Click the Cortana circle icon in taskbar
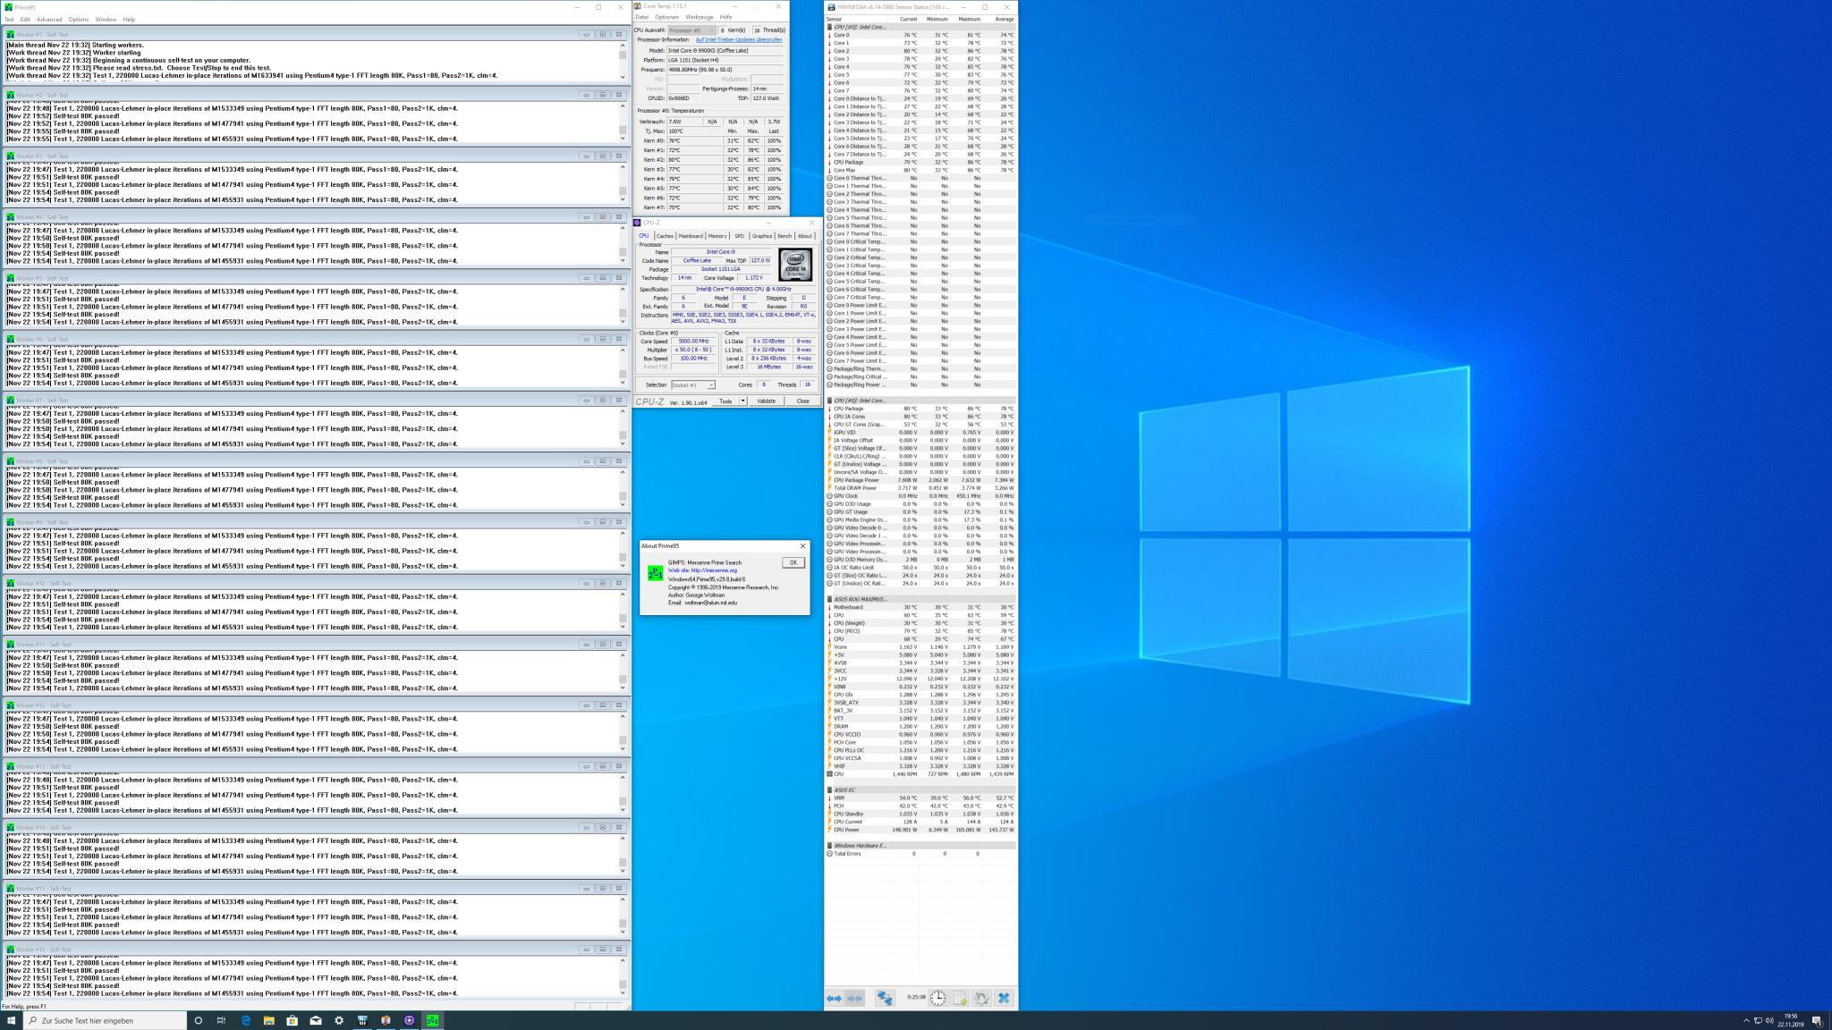The image size is (1832, 1030). pos(198,1020)
